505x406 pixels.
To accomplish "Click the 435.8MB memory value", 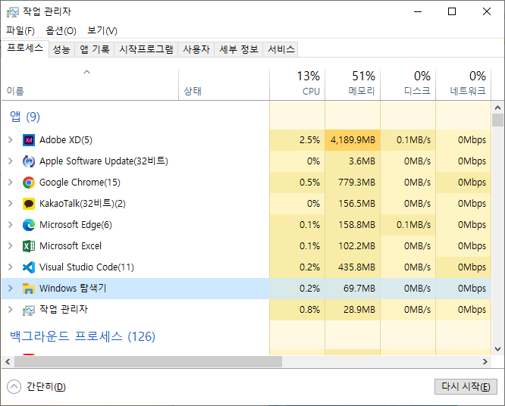I will (x=356, y=267).
